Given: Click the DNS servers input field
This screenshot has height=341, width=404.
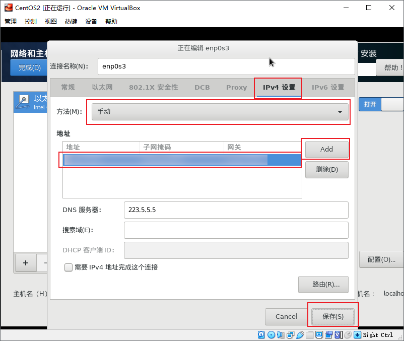Looking at the screenshot, I should [236, 210].
